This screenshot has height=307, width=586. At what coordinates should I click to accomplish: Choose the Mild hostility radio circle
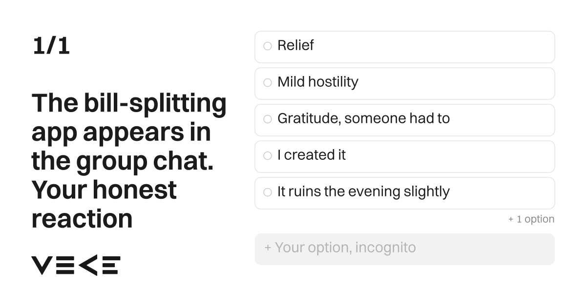coord(268,83)
